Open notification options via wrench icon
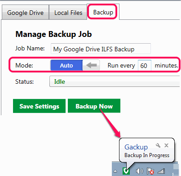This screenshot has width=181, height=176. click(158, 145)
